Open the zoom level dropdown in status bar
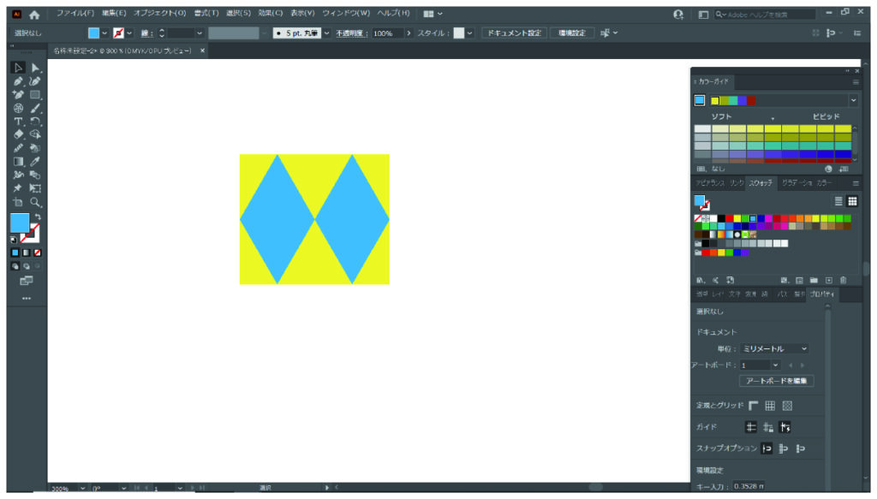877x499 pixels. [x=83, y=489]
